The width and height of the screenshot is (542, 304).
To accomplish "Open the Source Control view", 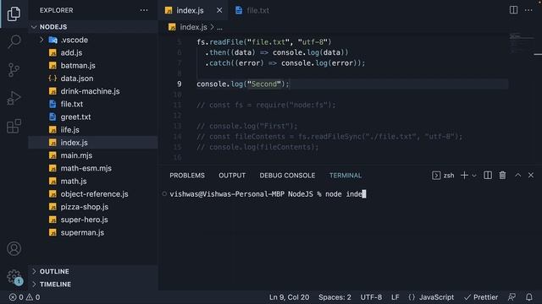I will (x=14, y=70).
